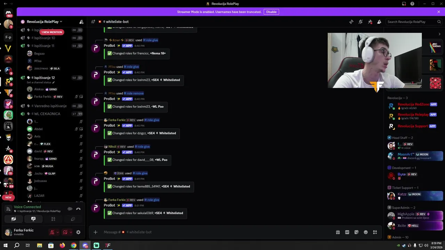Open voice connection details signal icon
Image resolution: width=445 pixels, height=250 pixels.
(x=8, y=209)
